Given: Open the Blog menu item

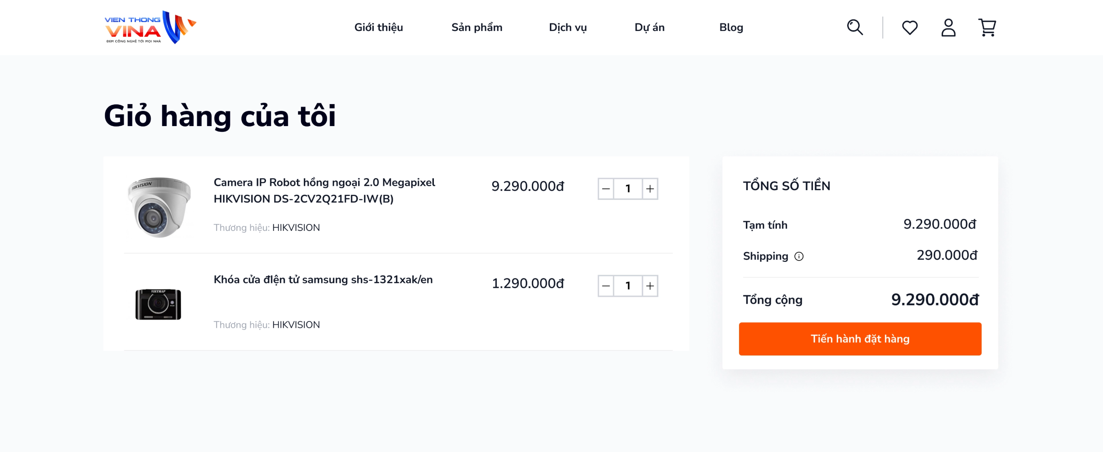Looking at the screenshot, I should [731, 28].
